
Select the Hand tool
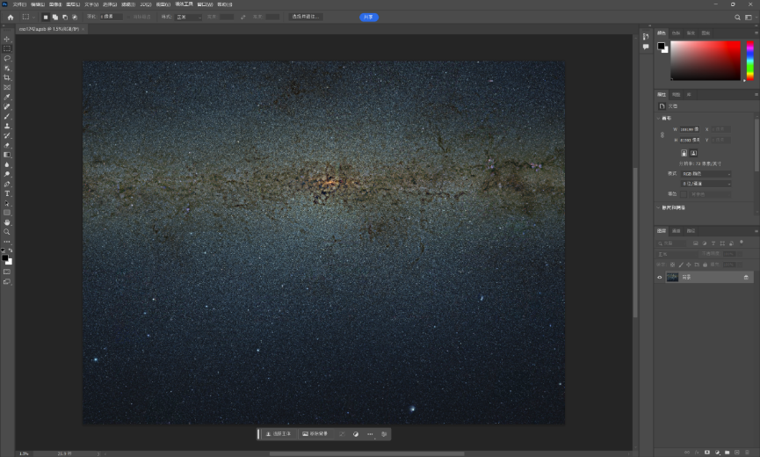click(7, 222)
